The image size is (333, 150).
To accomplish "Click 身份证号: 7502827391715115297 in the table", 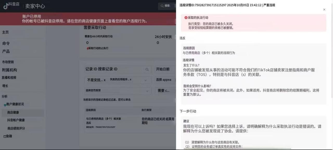I will [x=101, y=127].
